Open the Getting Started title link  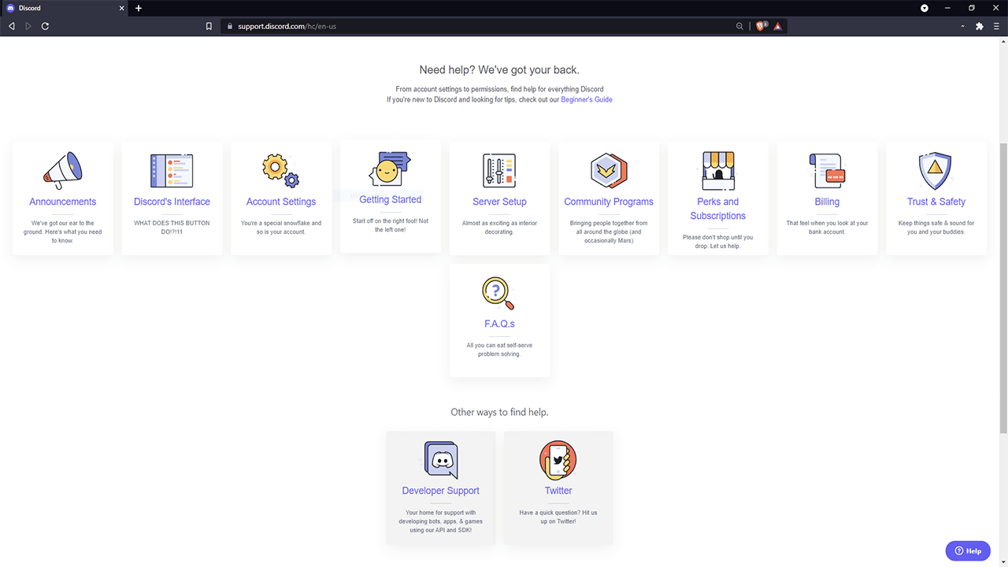tap(391, 199)
